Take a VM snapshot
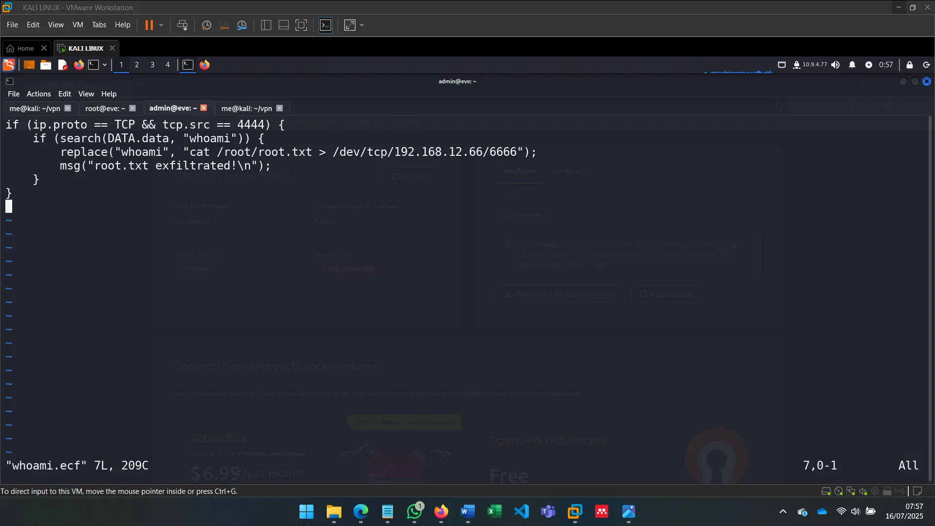Viewport: 935px width, 526px height. 206,25
